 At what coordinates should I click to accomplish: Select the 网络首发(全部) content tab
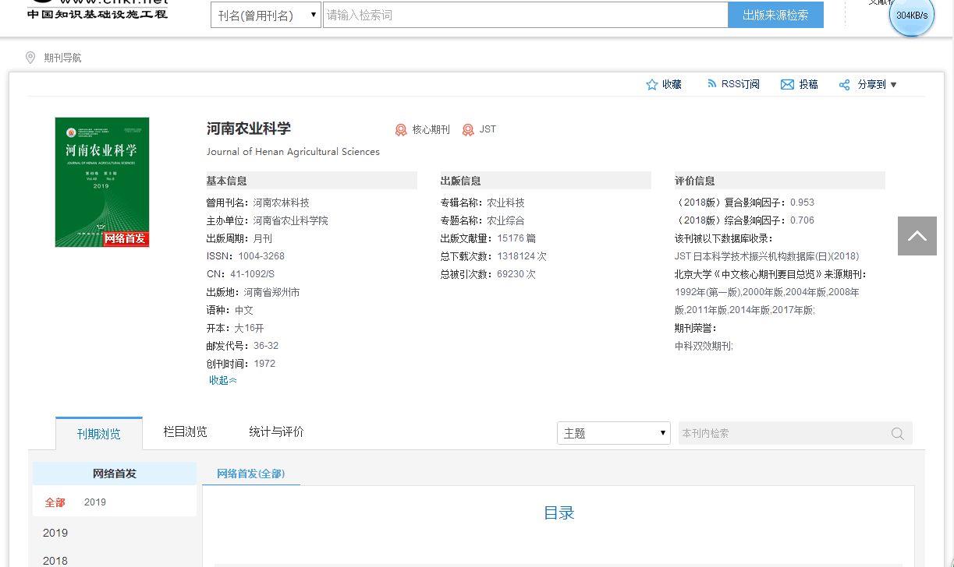pyautogui.click(x=250, y=474)
